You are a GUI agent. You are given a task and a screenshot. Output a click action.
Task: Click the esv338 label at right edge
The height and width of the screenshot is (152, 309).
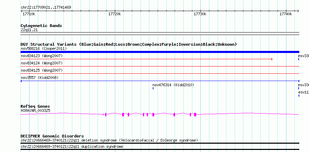pyautogui.click(x=303, y=56)
